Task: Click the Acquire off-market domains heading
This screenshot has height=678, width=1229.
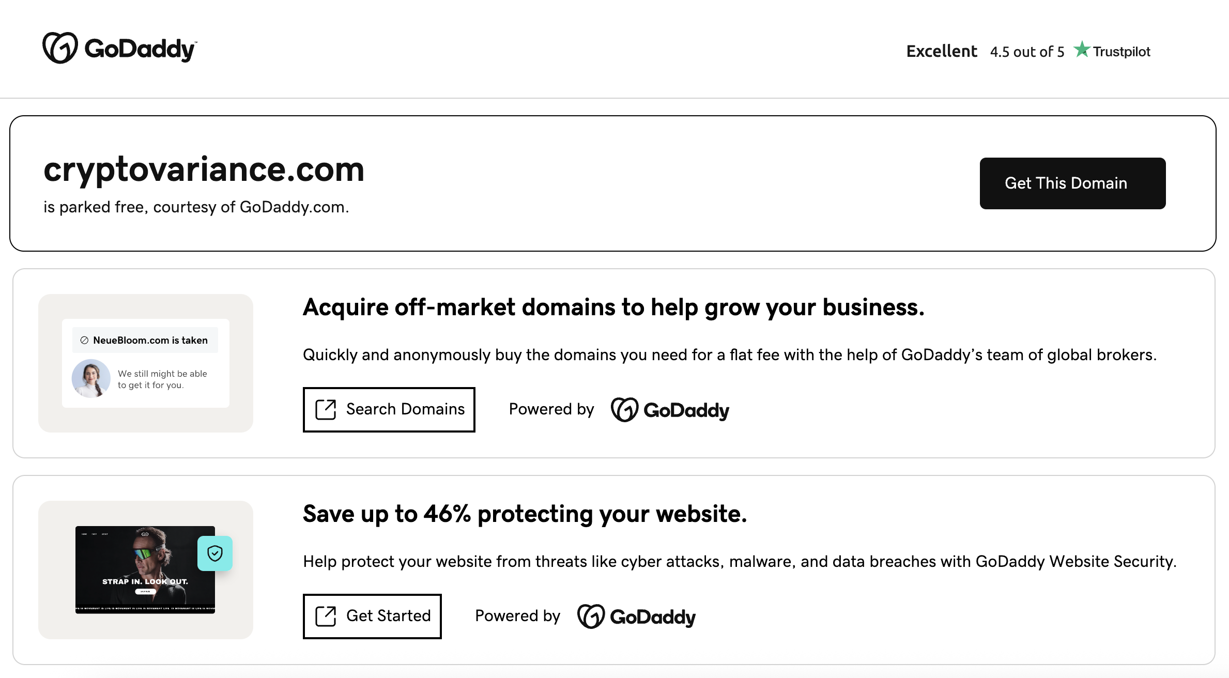Action: pos(613,307)
